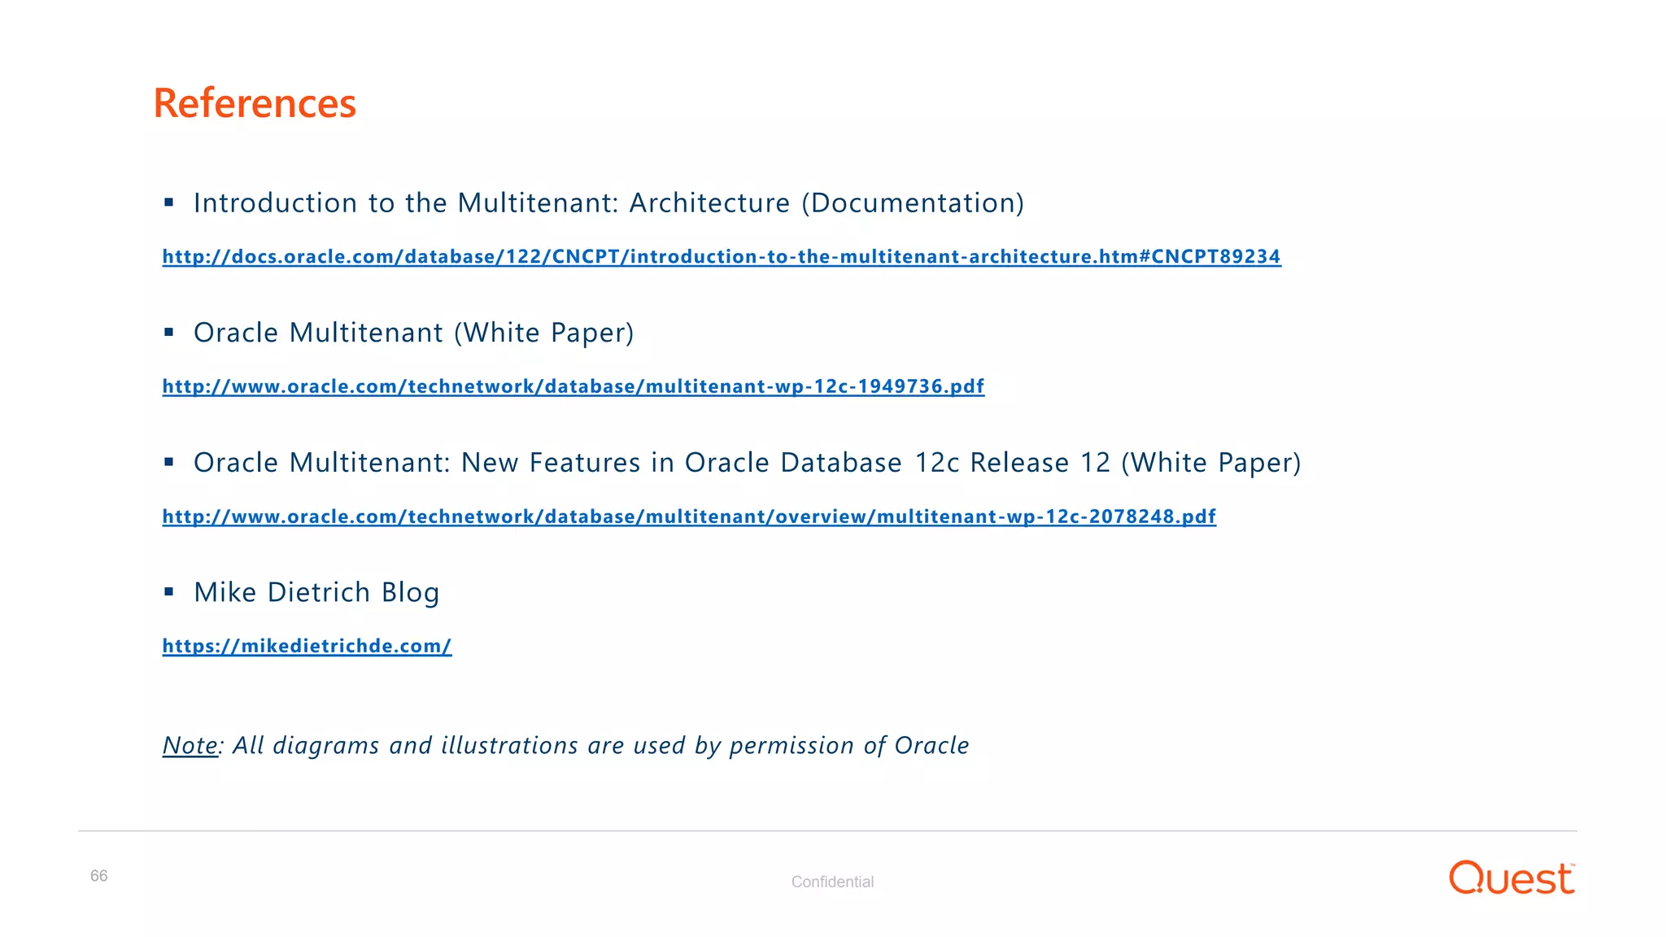The image size is (1666, 937).
Task: Open the docs.oracle.com multitenant architecture link
Action: [x=722, y=257]
